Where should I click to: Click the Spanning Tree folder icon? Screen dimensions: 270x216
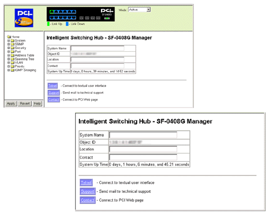[x=12, y=59]
